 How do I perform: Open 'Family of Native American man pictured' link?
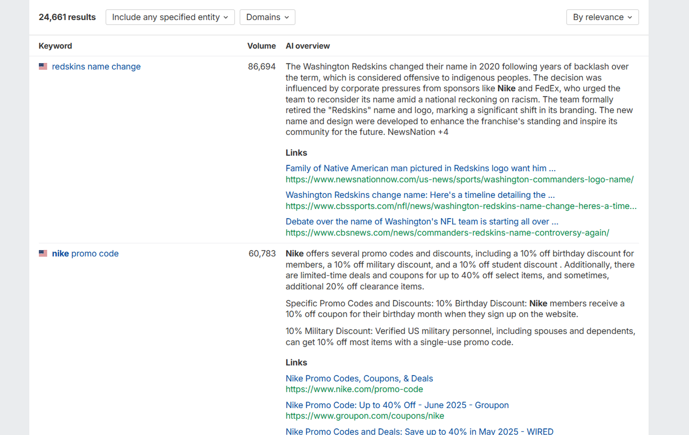click(421, 168)
